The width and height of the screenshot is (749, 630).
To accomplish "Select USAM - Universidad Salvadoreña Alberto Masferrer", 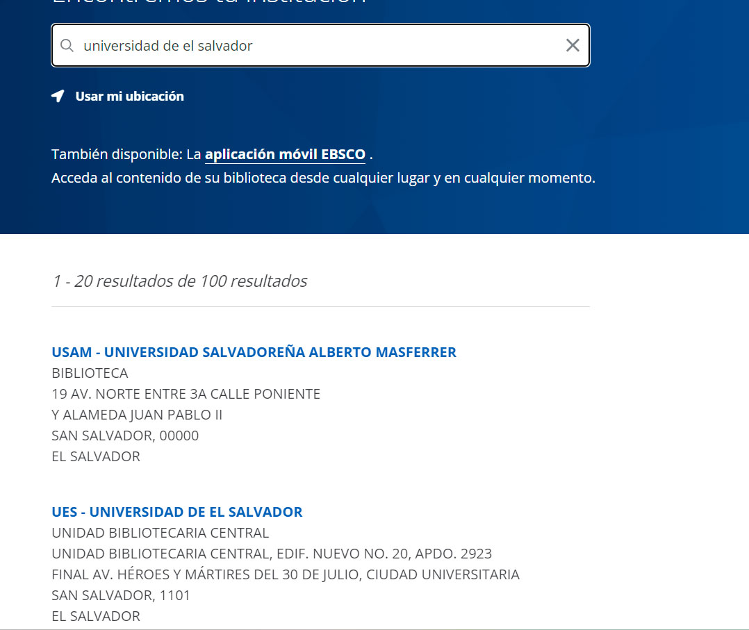I will [x=254, y=352].
